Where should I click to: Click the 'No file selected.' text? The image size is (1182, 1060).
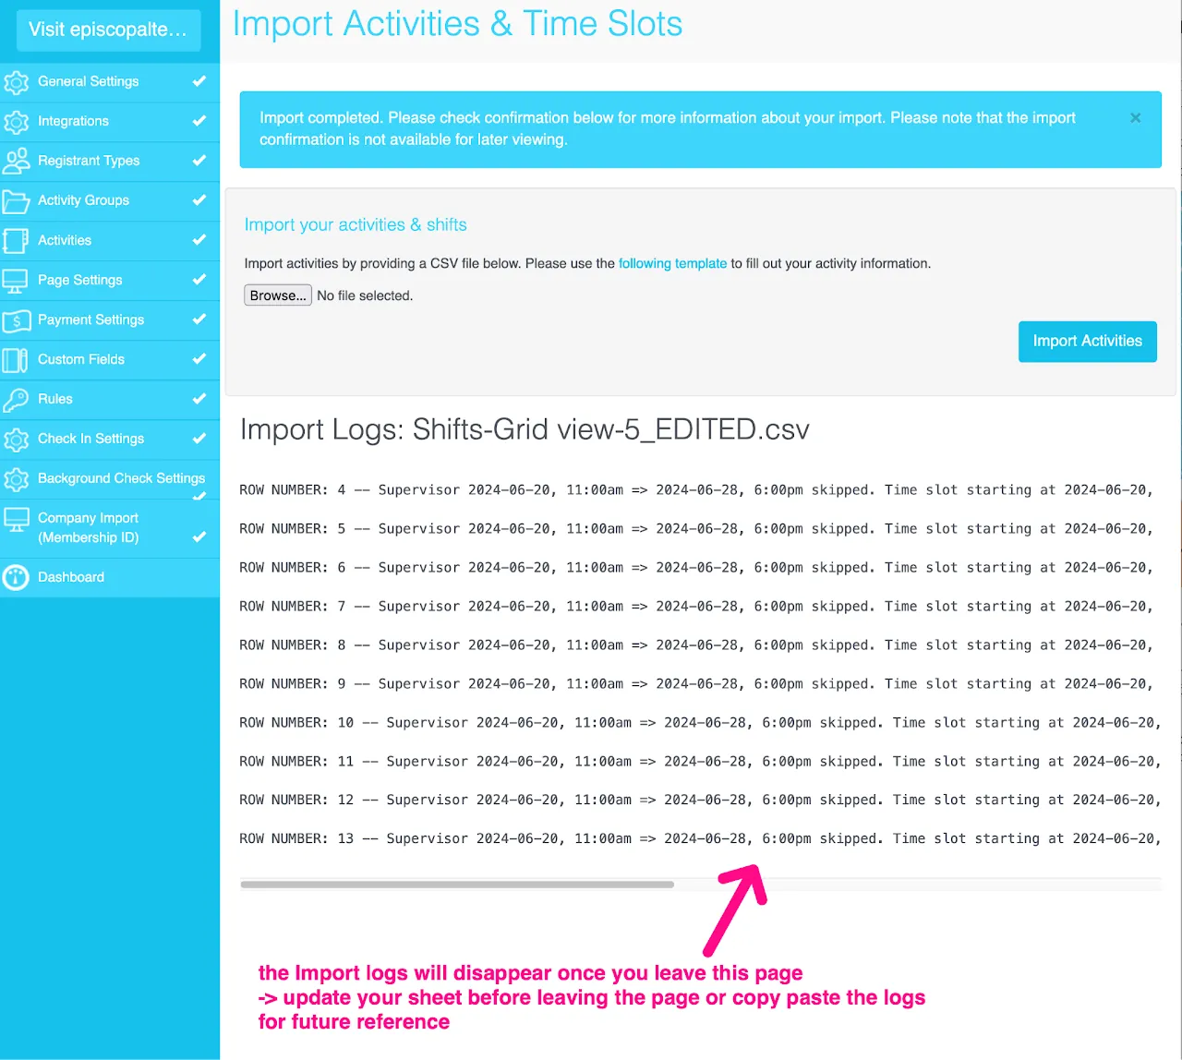[x=365, y=296]
